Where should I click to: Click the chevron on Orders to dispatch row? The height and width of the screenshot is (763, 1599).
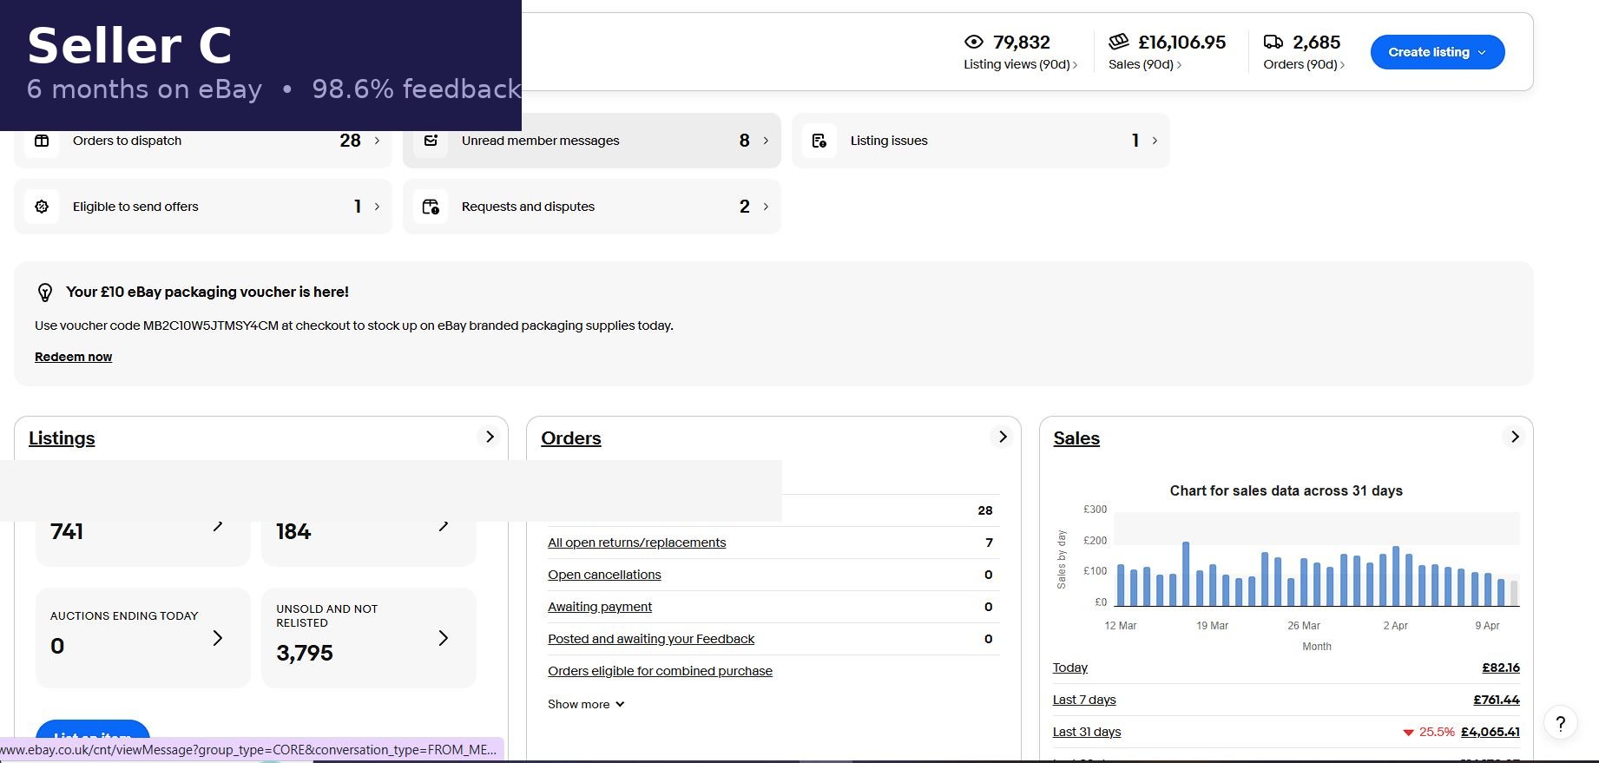point(377,141)
